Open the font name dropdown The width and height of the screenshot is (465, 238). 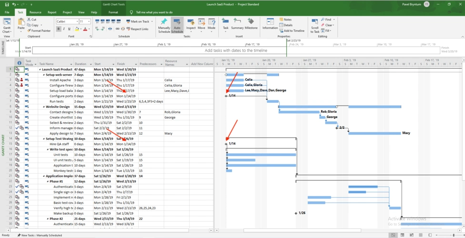[77, 21]
